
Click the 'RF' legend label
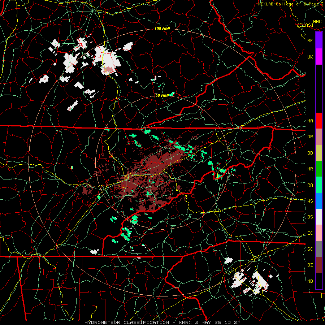310,40
